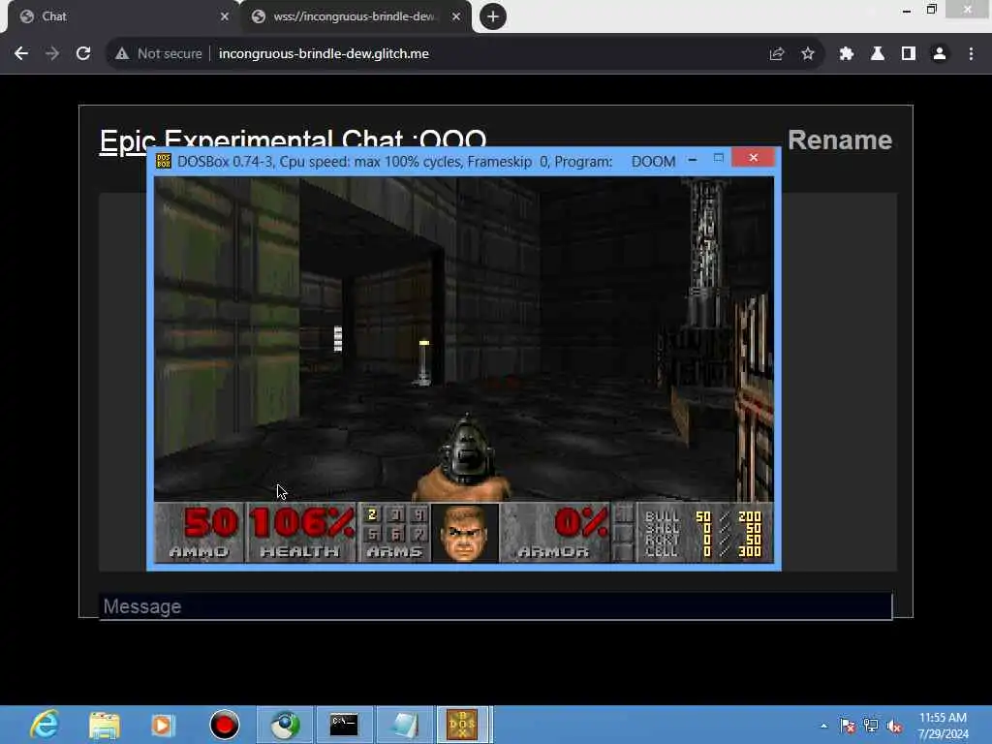Screen dimensions: 992x744
Task: Open Action Center flag icon in tray
Action: pos(847,726)
